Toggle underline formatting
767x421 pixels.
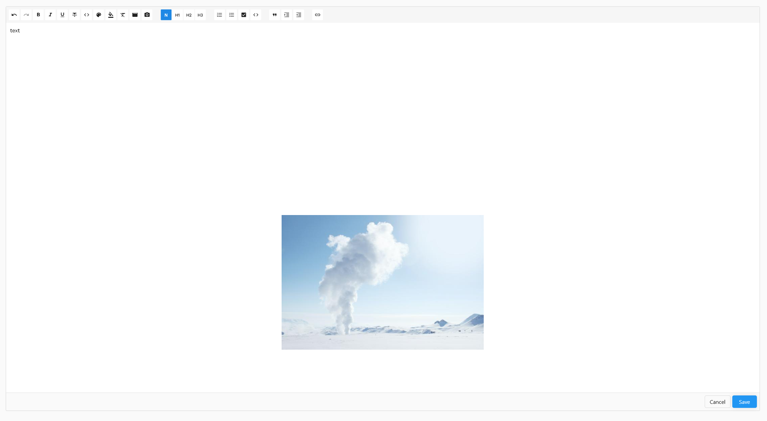pos(62,15)
